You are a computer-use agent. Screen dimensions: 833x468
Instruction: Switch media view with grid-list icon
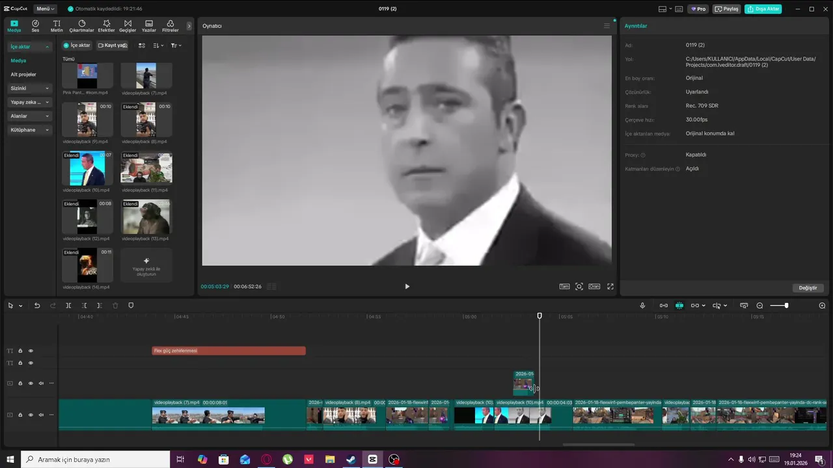click(141, 45)
